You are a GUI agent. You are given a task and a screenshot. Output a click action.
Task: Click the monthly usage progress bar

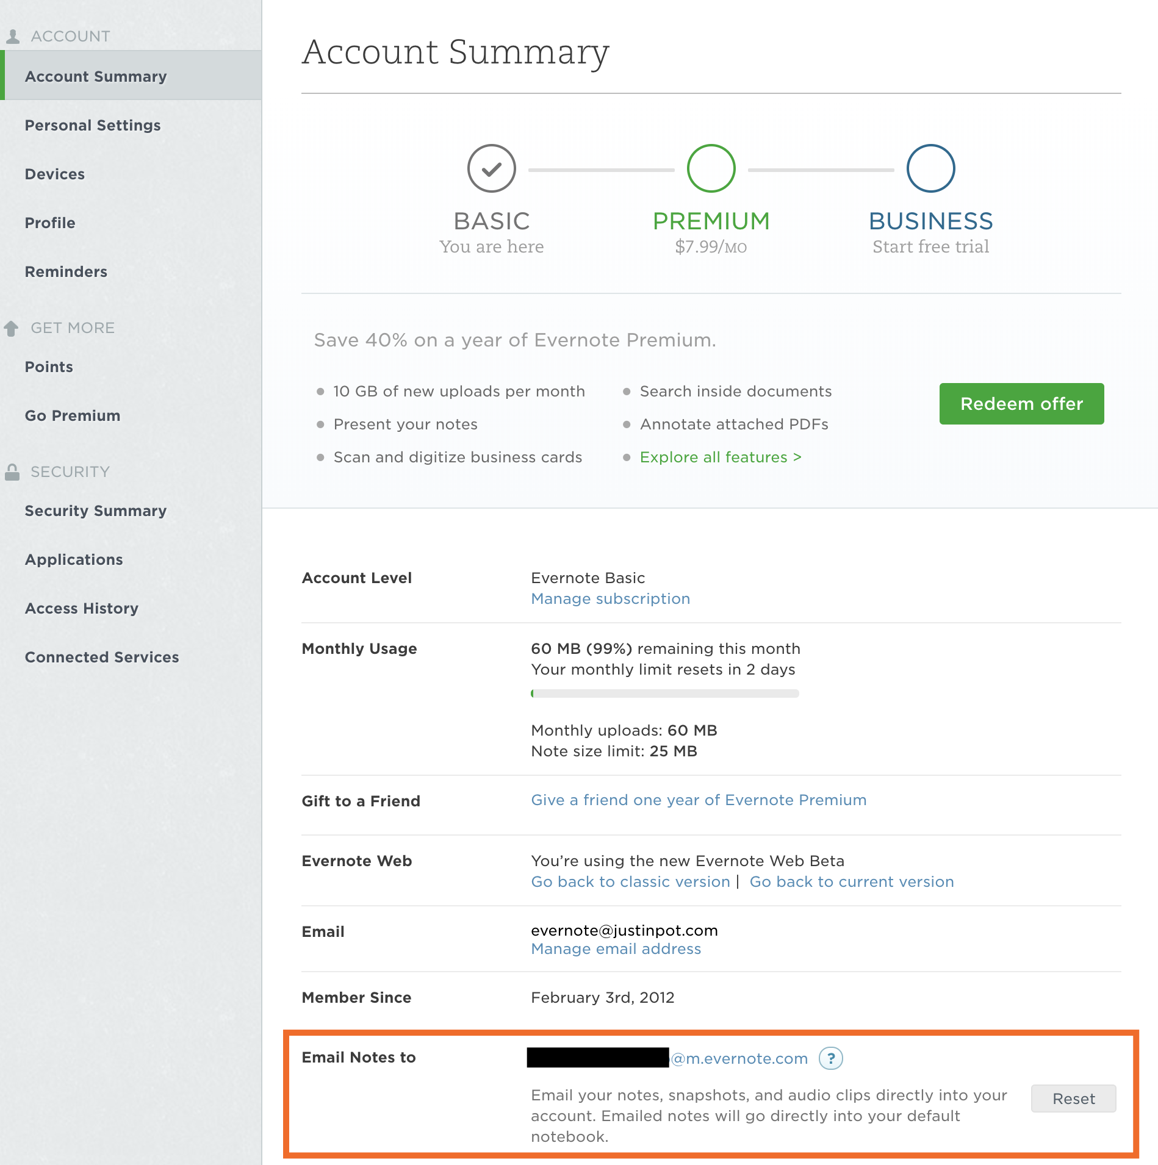pyautogui.click(x=664, y=694)
